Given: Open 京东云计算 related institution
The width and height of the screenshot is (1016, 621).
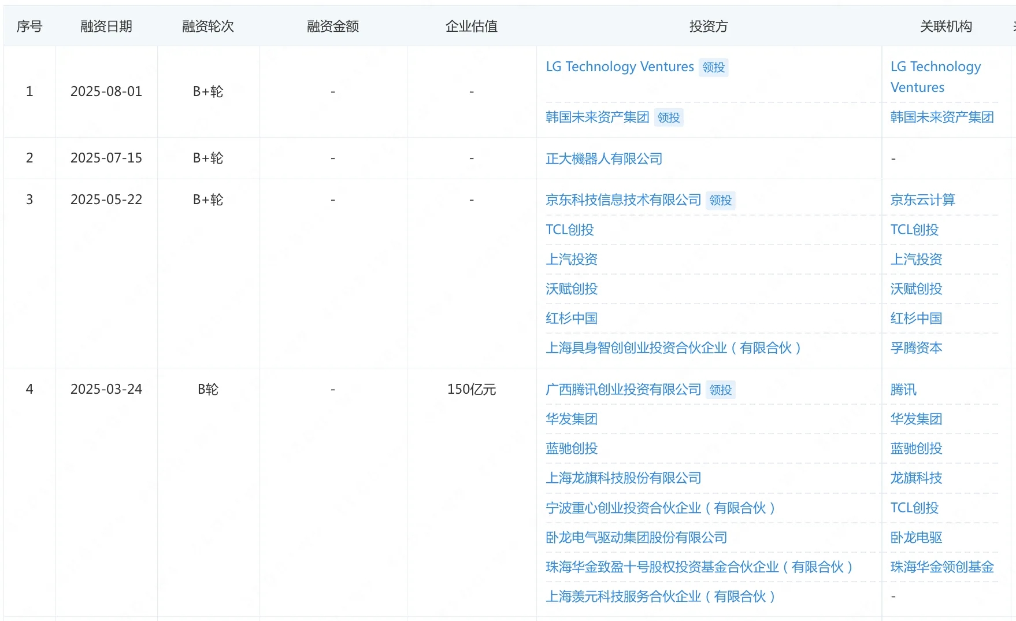Looking at the screenshot, I should [923, 200].
